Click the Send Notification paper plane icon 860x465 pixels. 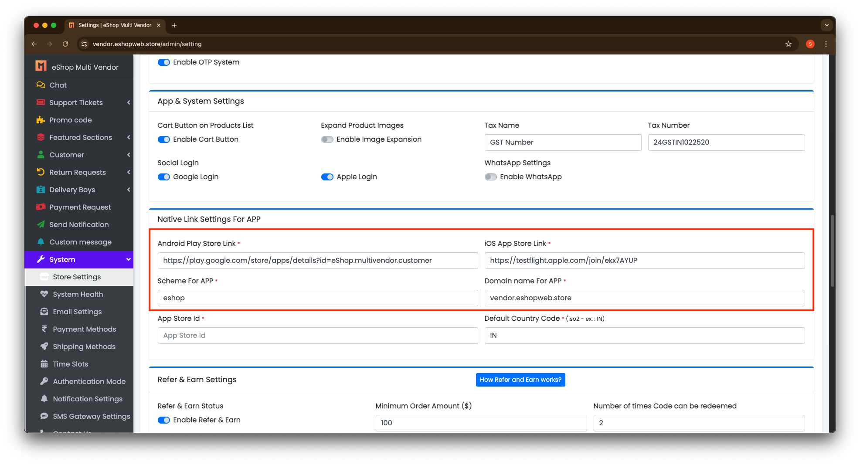41,224
